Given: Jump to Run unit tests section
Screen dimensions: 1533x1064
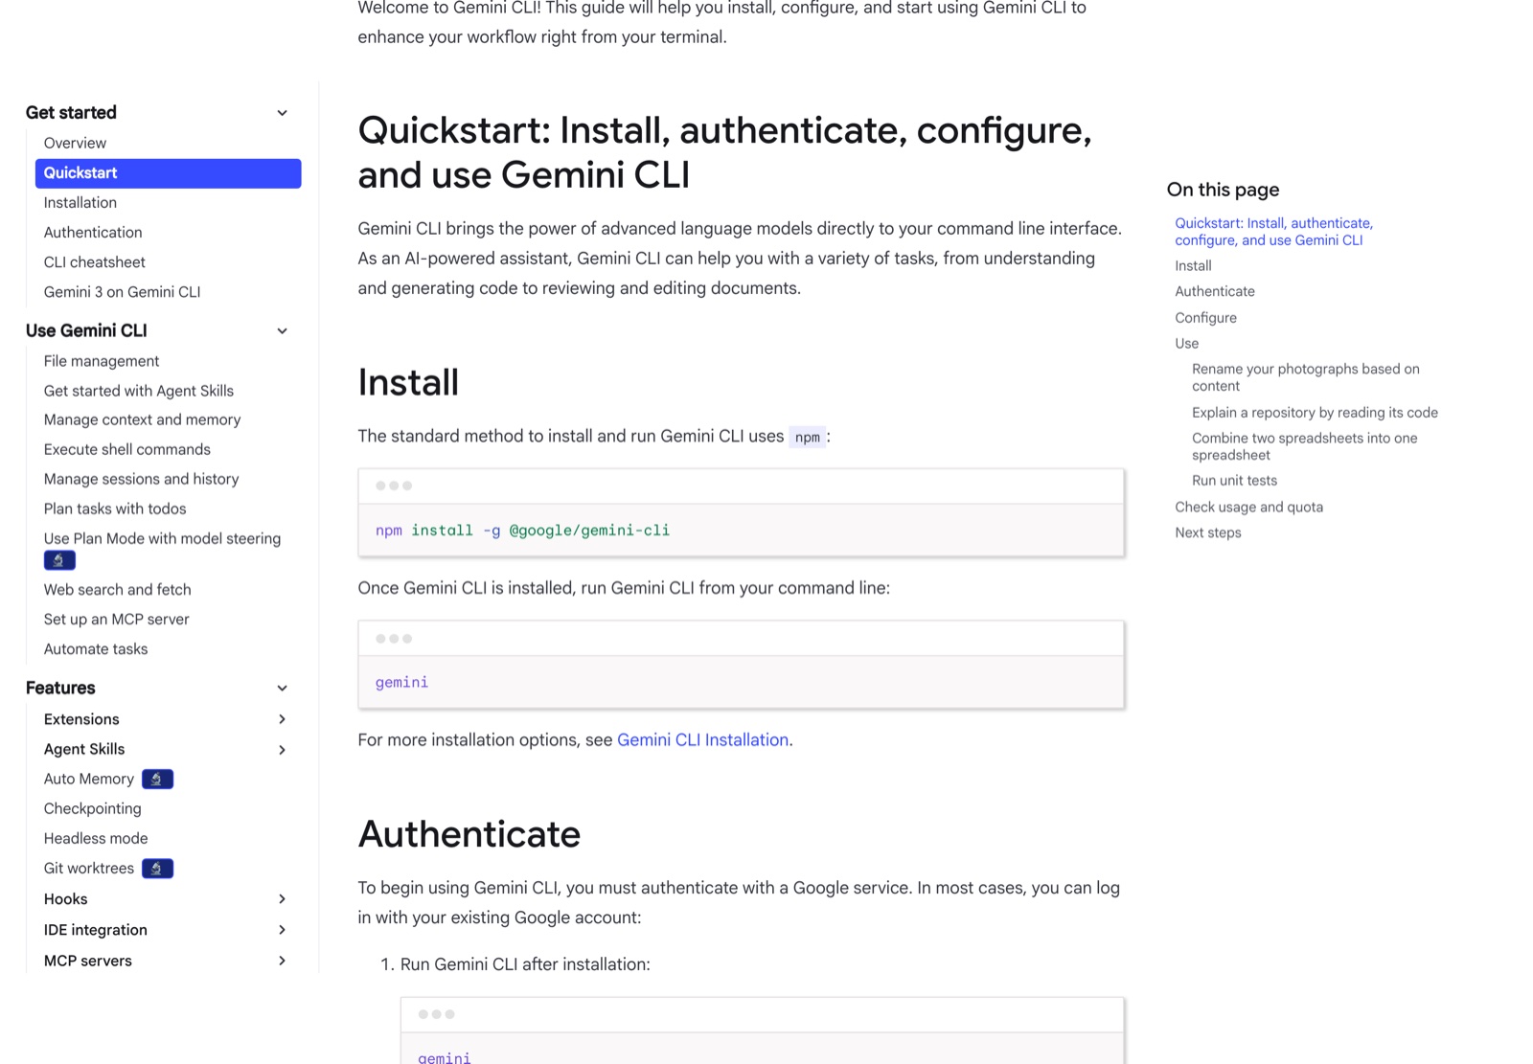Looking at the screenshot, I should coord(1234,480).
